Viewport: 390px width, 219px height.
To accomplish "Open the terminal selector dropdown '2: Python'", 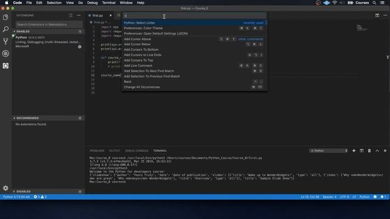I will [328, 151].
